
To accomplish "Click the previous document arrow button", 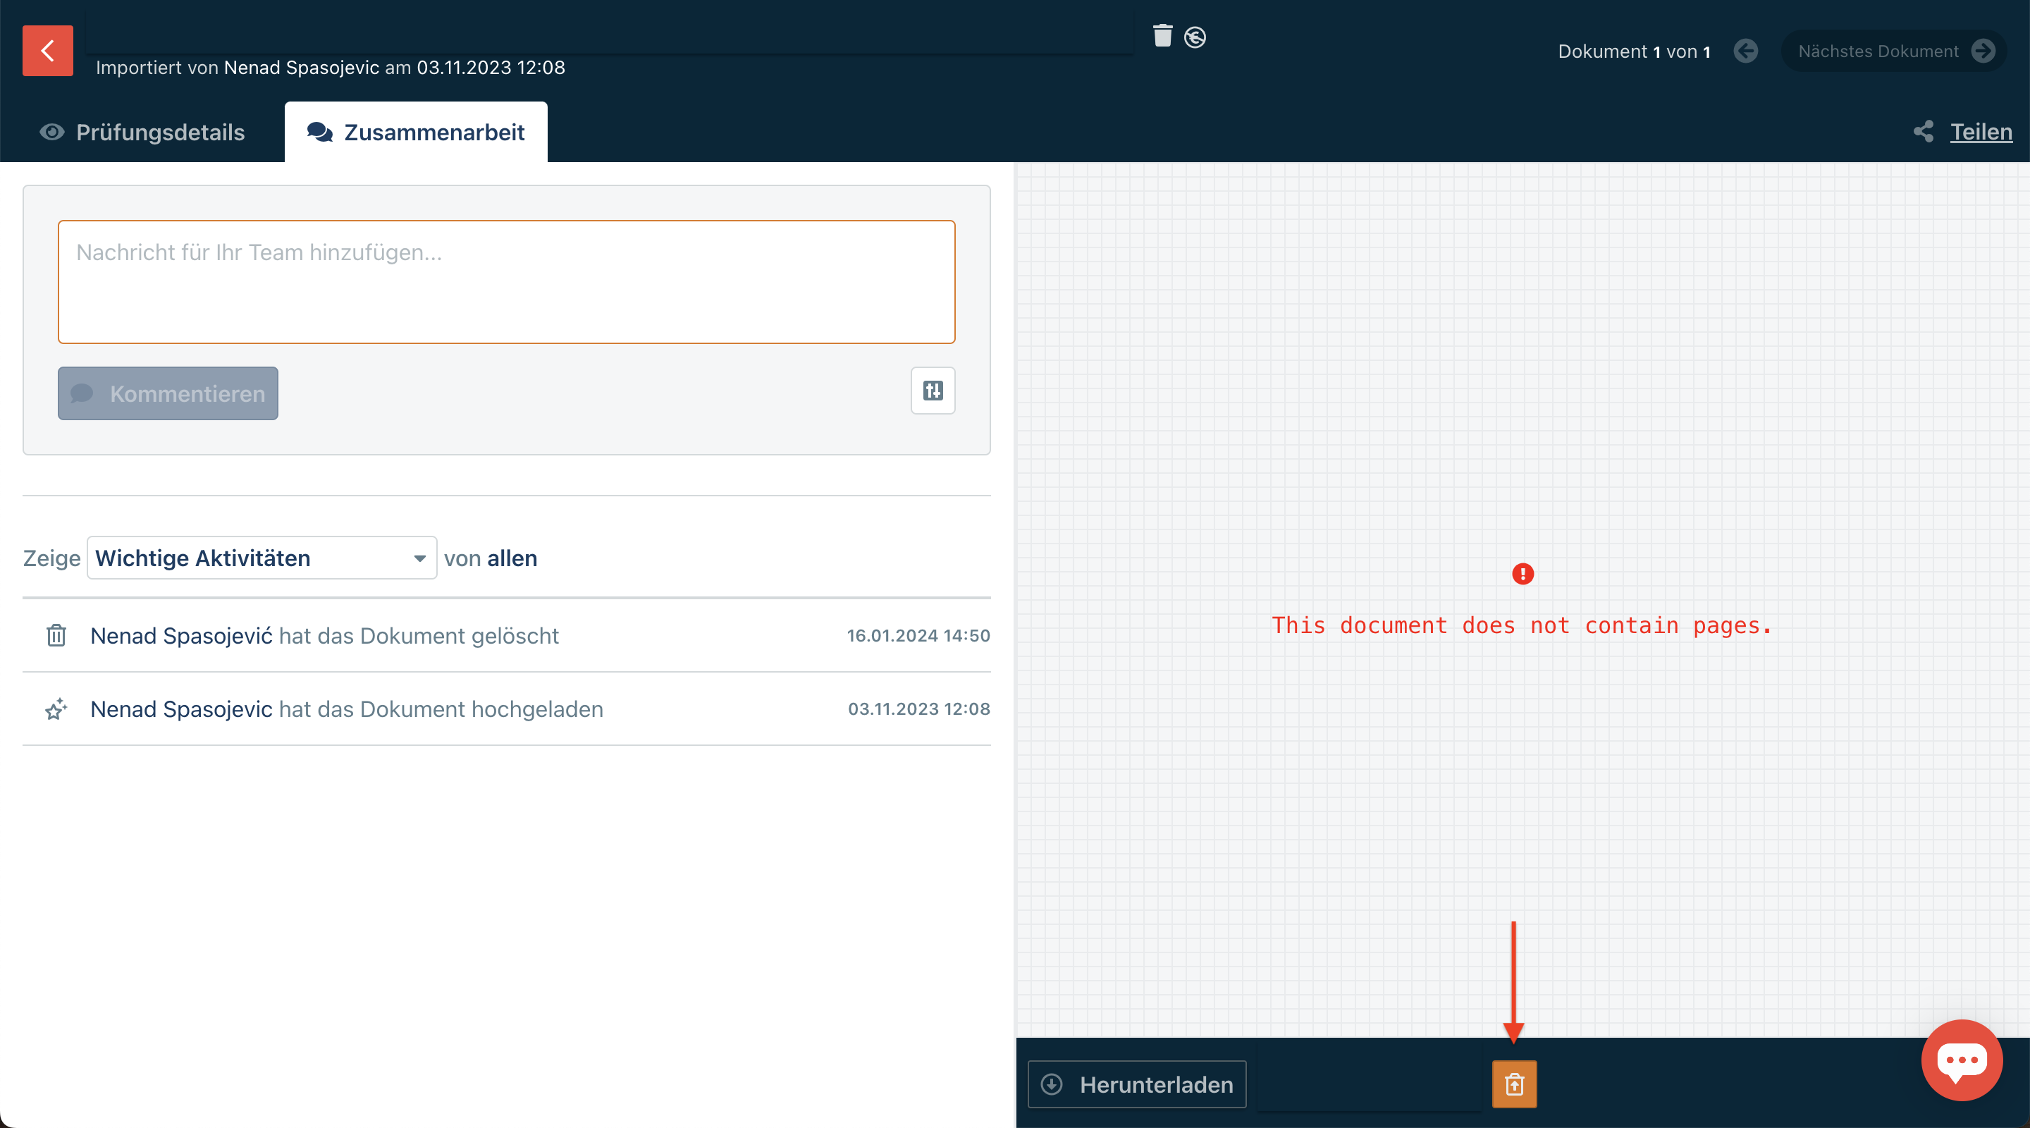I will point(1747,51).
